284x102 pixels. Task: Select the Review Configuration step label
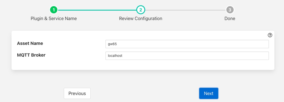click(140, 18)
